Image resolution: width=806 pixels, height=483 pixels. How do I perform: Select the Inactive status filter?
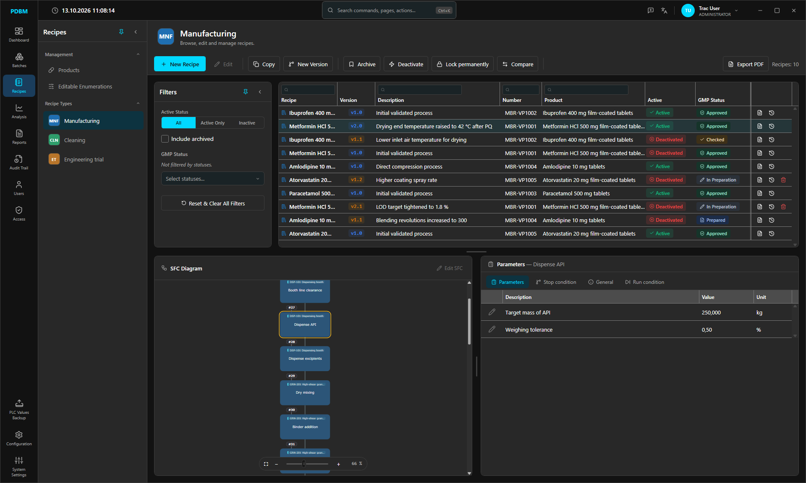(x=247, y=123)
